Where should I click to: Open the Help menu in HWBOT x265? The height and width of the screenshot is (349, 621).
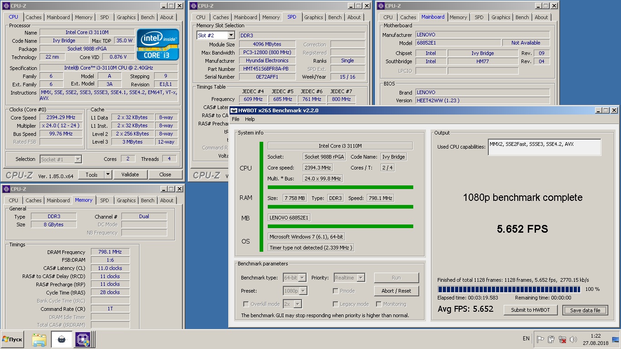(250, 119)
